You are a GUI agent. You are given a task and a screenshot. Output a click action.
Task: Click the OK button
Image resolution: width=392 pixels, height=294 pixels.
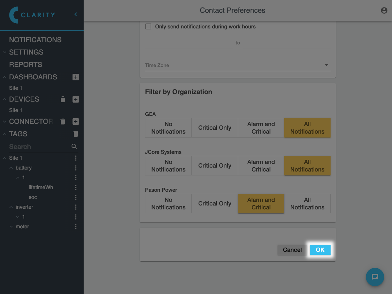click(x=320, y=250)
